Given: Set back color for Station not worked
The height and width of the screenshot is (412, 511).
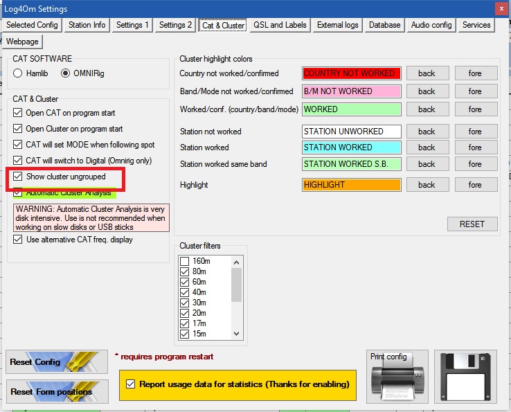Looking at the screenshot, I should (x=428, y=132).
